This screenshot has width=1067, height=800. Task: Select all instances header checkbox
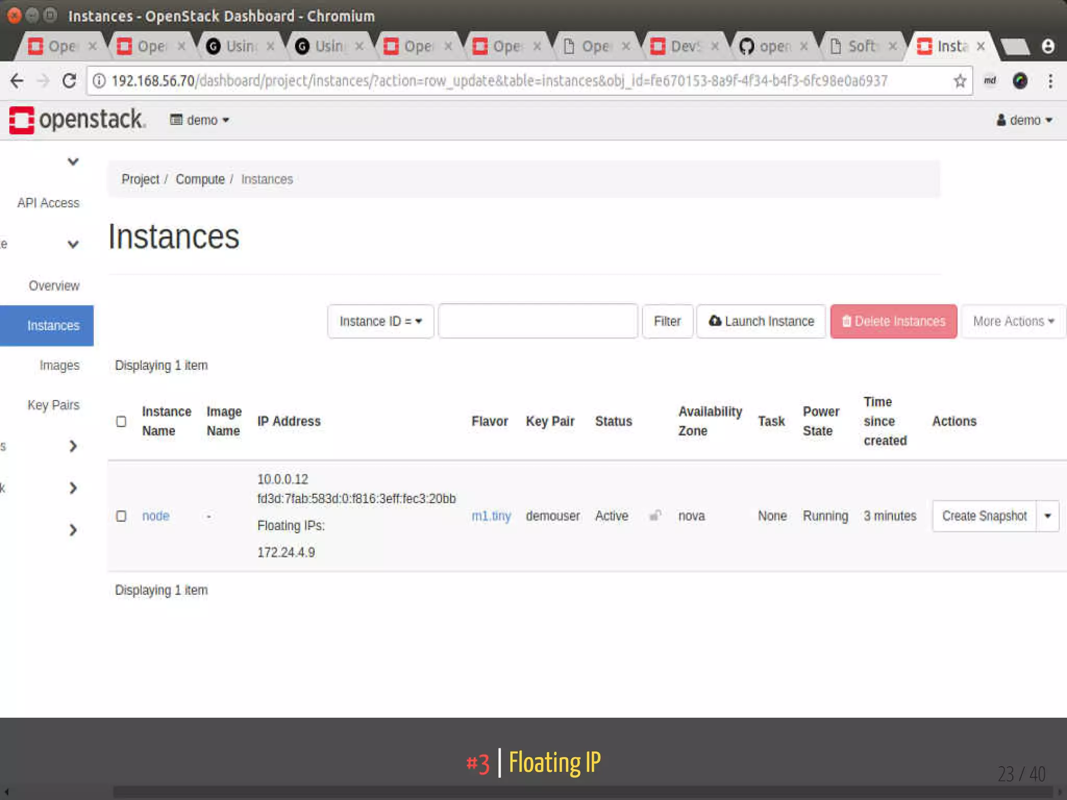pyautogui.click(x=121, y=421)
